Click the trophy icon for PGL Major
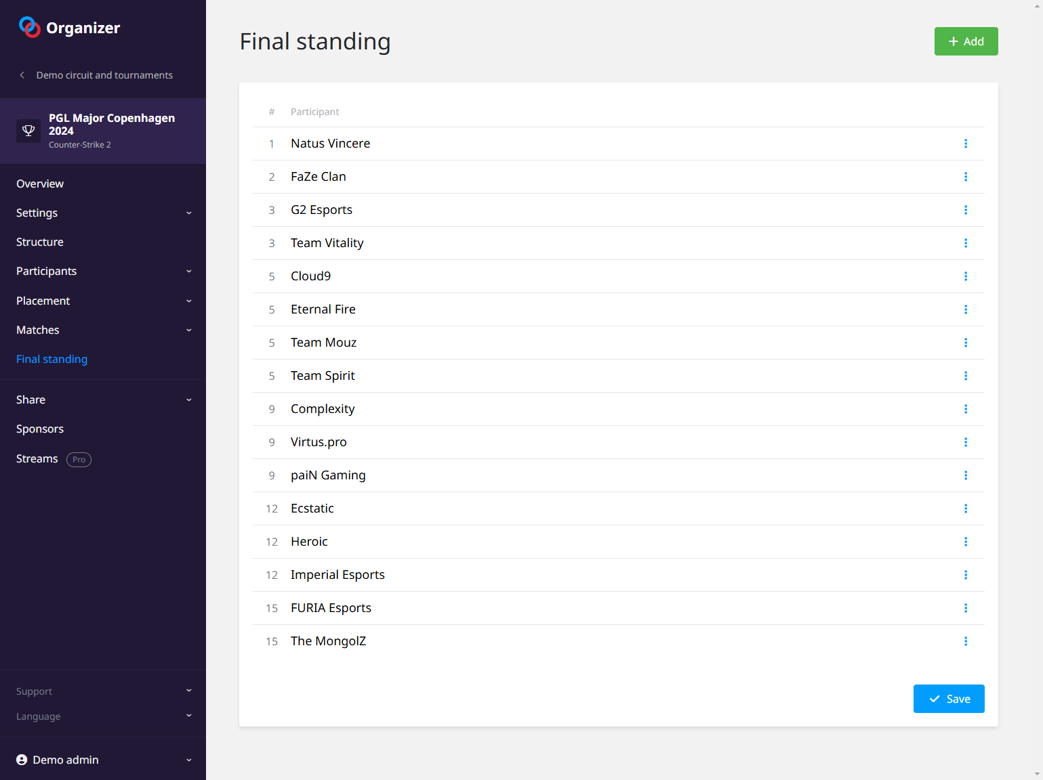 [28, 131]
